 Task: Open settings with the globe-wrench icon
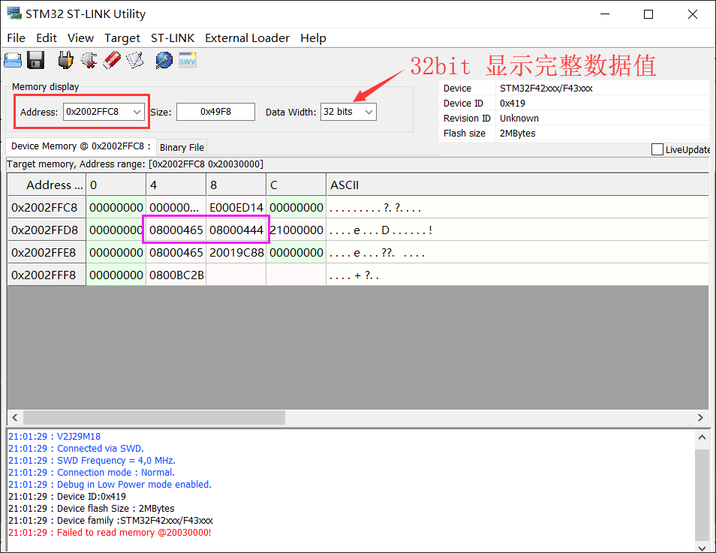pos(164,60)
